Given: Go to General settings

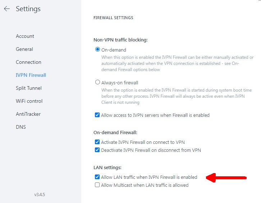Looking at the screenshot, I should [24, 49].
